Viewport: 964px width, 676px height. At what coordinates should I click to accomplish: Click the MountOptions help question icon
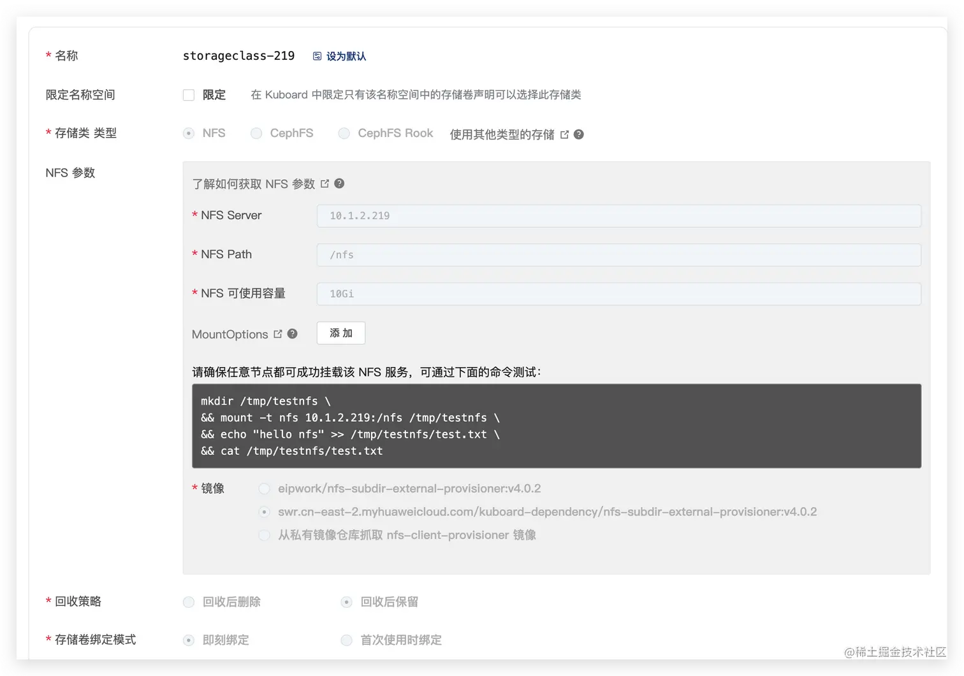tap(293, 334)
